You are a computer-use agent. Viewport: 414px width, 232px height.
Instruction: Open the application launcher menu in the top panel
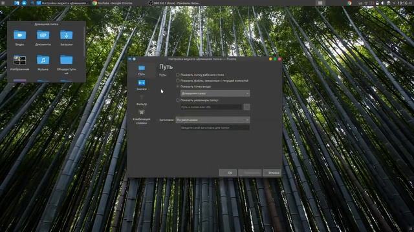[3, 3]
